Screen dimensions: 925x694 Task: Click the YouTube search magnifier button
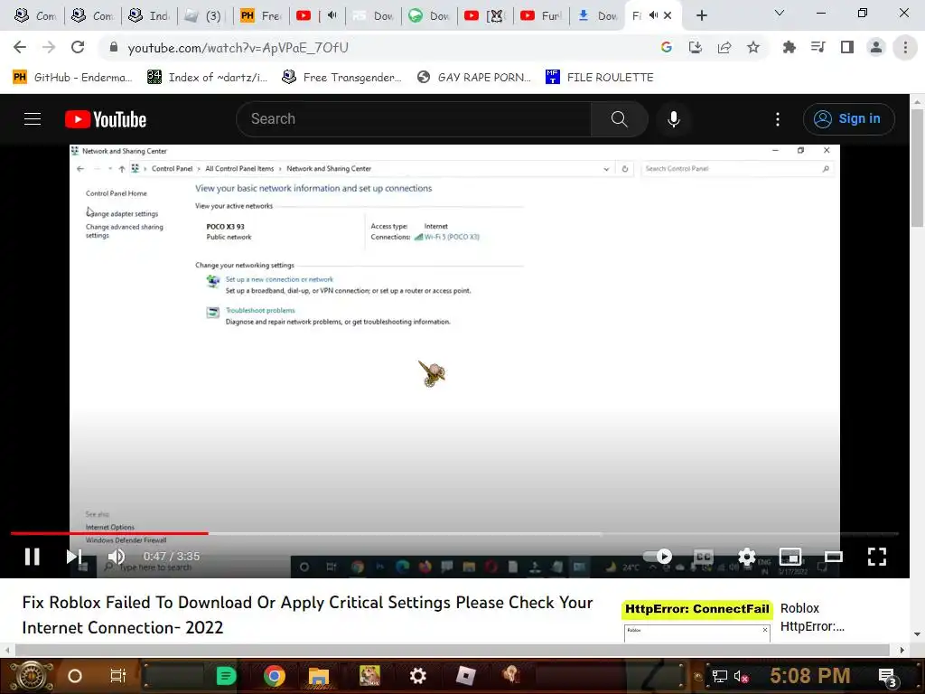coord(620,119)
